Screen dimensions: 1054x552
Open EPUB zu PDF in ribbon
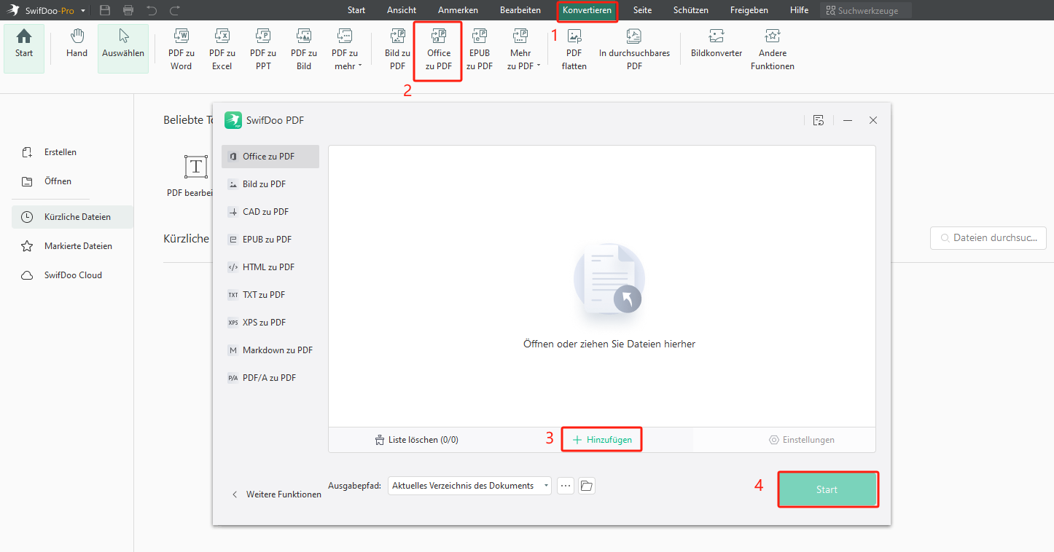(x=480, y=50)
